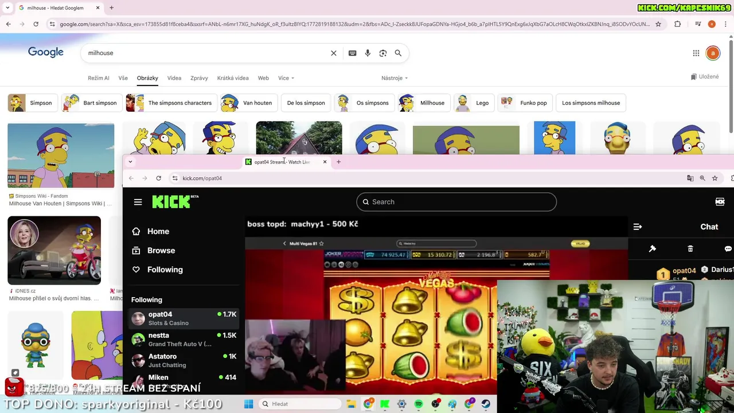This screenshot has height=413, width=734.
Task: Select Krátká videa tab
Action: [x=233, y=78]
